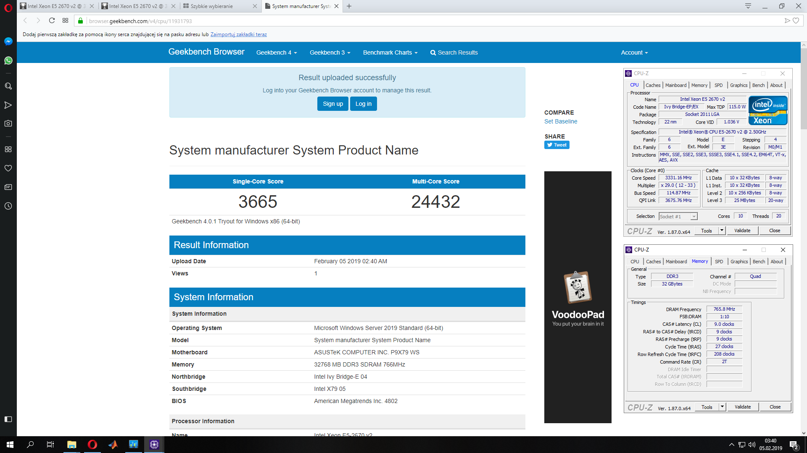Screen dimensions: 807x453
Task: Switch to Caches tab in upper CPU-Z
Action: pyautogui.click(x=653, y=85)
